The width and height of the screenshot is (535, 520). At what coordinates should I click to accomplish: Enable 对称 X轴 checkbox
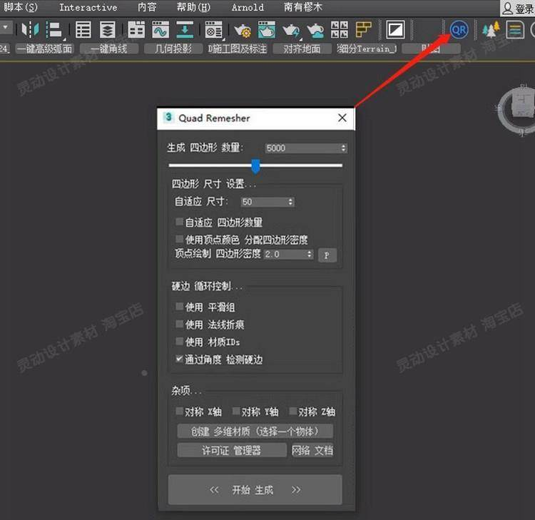click(x=179, y=411)
